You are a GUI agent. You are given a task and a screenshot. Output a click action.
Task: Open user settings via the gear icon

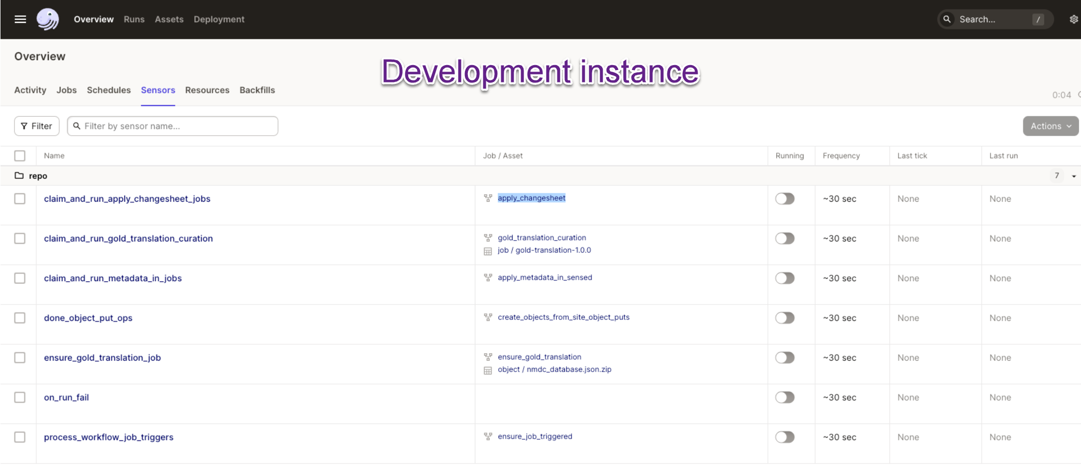coord(1074,19)
